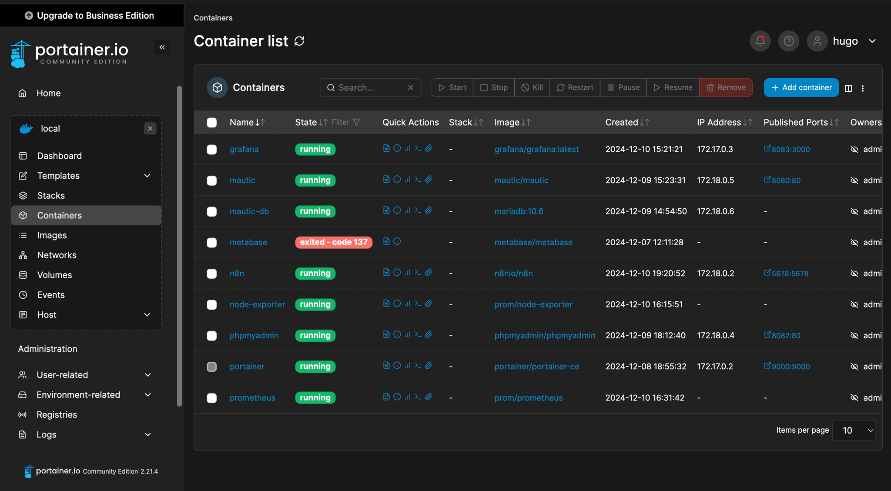This screenshot has width=891, height=491.
Task: View stats icon for mautic container
Action: click(x=408, y=179)
